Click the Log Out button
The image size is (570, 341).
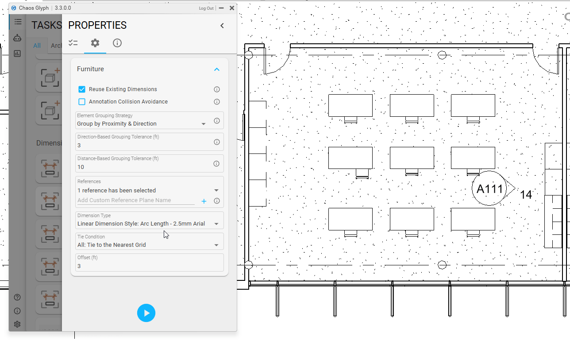[x=206, y=8]
